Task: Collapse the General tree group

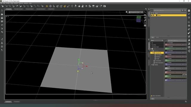Action: (x=152, y=51)
